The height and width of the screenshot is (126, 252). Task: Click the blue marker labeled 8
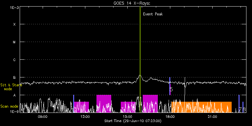click(243, 107)
